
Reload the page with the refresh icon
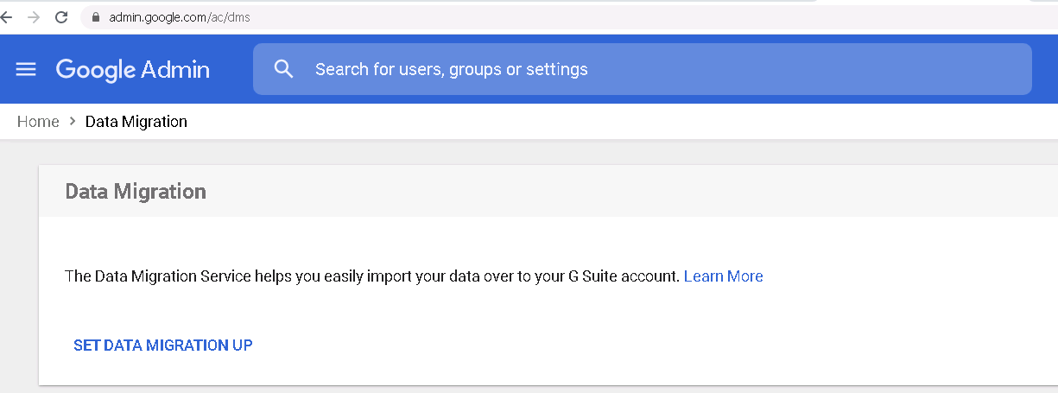tap(61, 16)
